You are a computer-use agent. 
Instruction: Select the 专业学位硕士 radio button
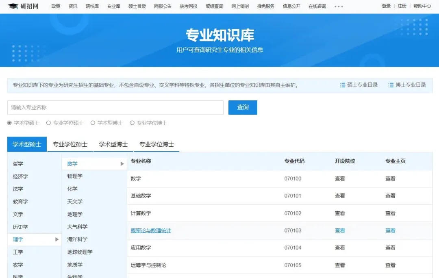click(48, 123)
